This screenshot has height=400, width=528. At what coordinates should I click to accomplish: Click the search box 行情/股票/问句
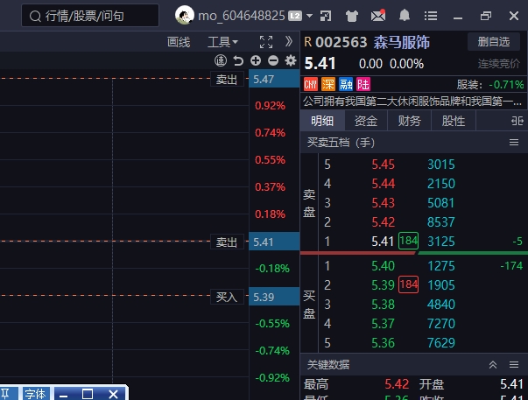(x=90, y=16)
